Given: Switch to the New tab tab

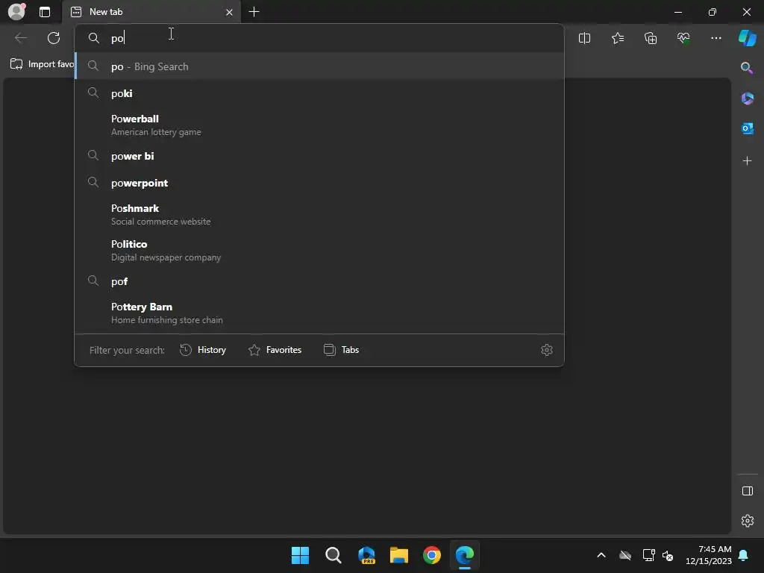Looking at the screenshot, I should pyautogui.click(x=152, y=12).
